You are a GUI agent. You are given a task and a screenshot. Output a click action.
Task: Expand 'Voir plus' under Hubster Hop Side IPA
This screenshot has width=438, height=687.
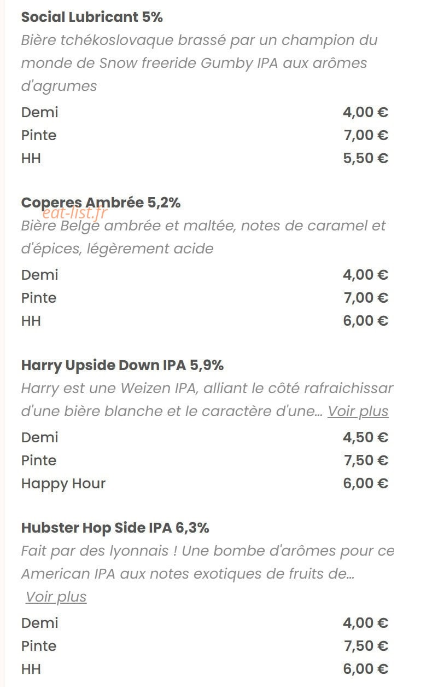pos(56,597)
